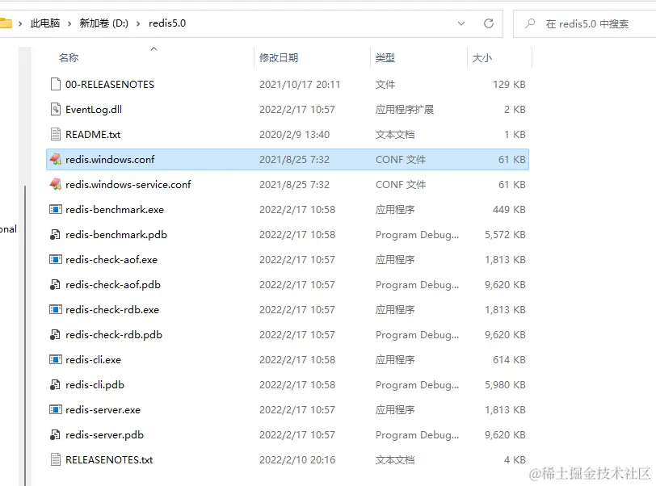
Task: Refresh the redis5.0 folder view
Action: point(489,23)
